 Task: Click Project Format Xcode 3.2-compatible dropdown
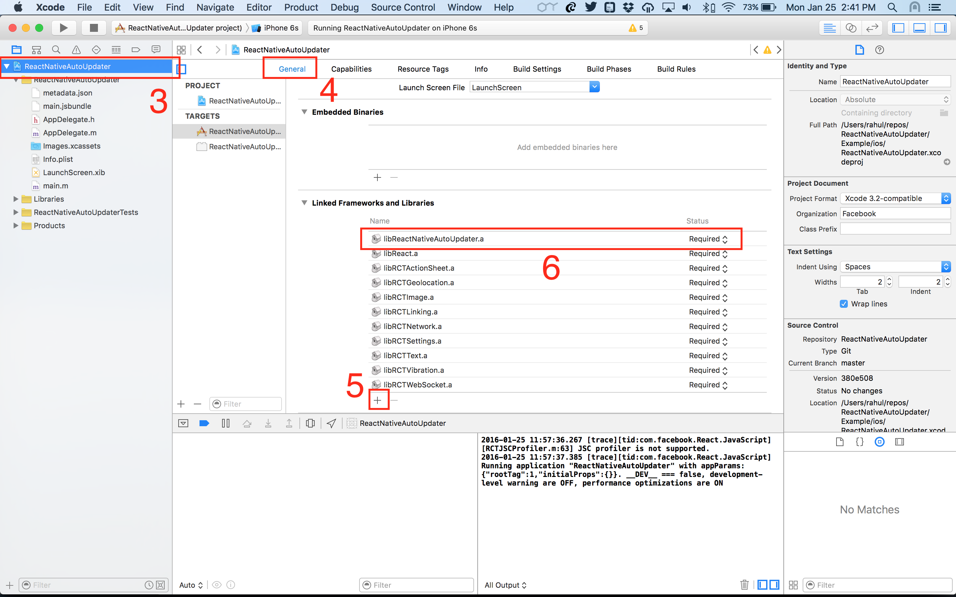point(894,197)
